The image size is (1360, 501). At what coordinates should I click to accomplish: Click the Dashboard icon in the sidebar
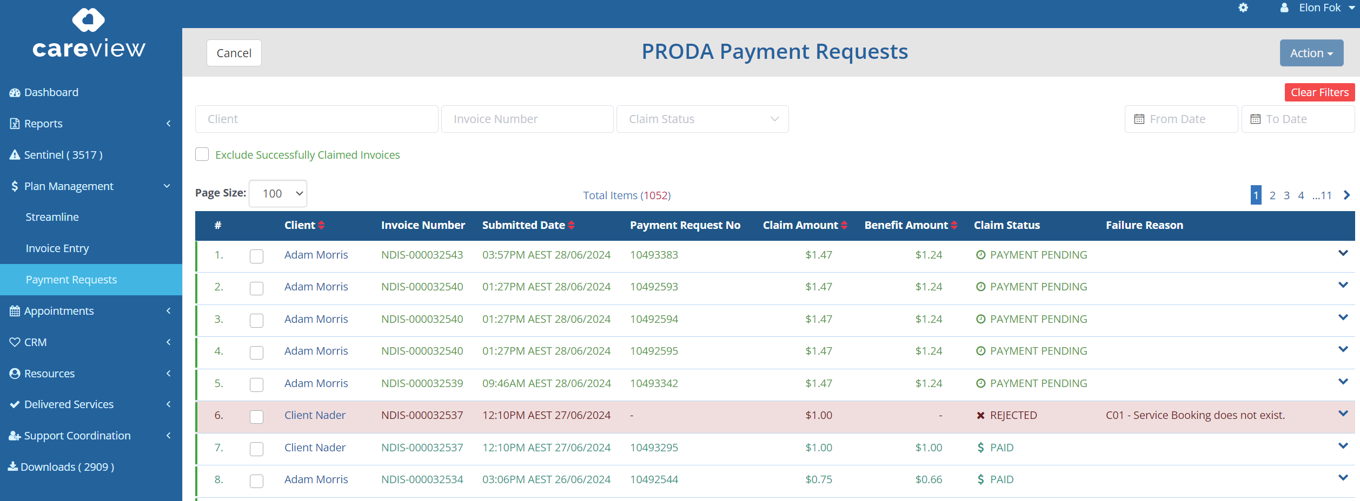tap(15, 92)
